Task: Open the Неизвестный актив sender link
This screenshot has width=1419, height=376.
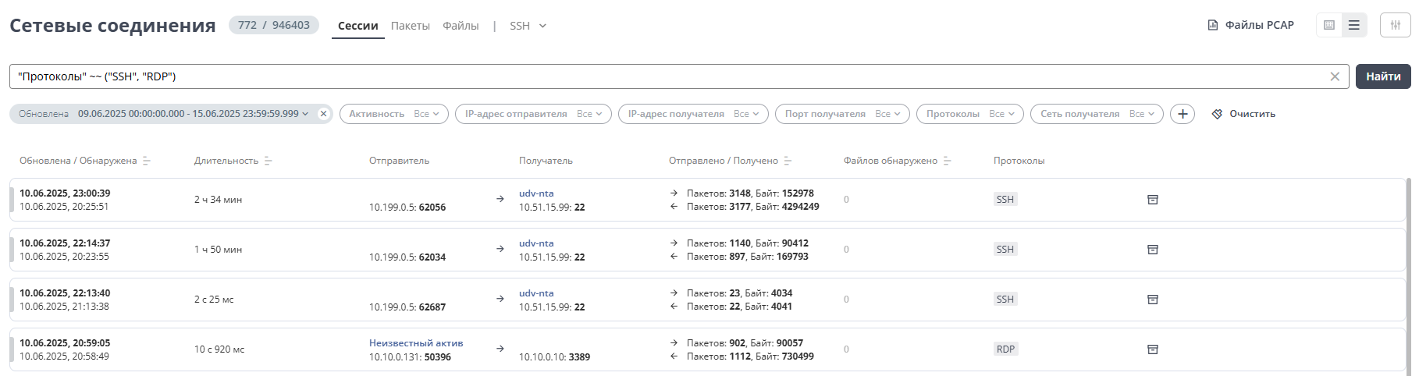Action: [x=416, y=343]
